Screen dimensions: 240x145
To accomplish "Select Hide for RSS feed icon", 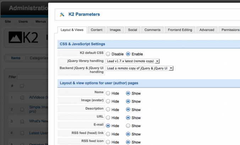I will pos(108,142).
